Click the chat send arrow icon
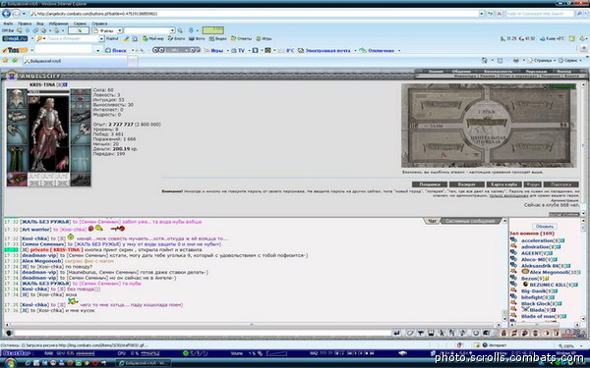The height and width of the screenshot is (368, 590). coord(396,333)
